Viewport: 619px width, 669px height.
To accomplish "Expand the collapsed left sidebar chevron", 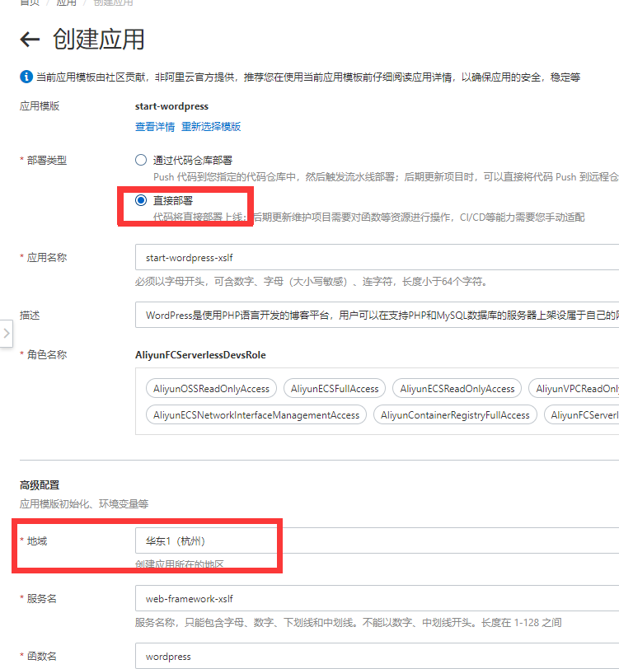I will pyautogui.click(x=6, y=333).
